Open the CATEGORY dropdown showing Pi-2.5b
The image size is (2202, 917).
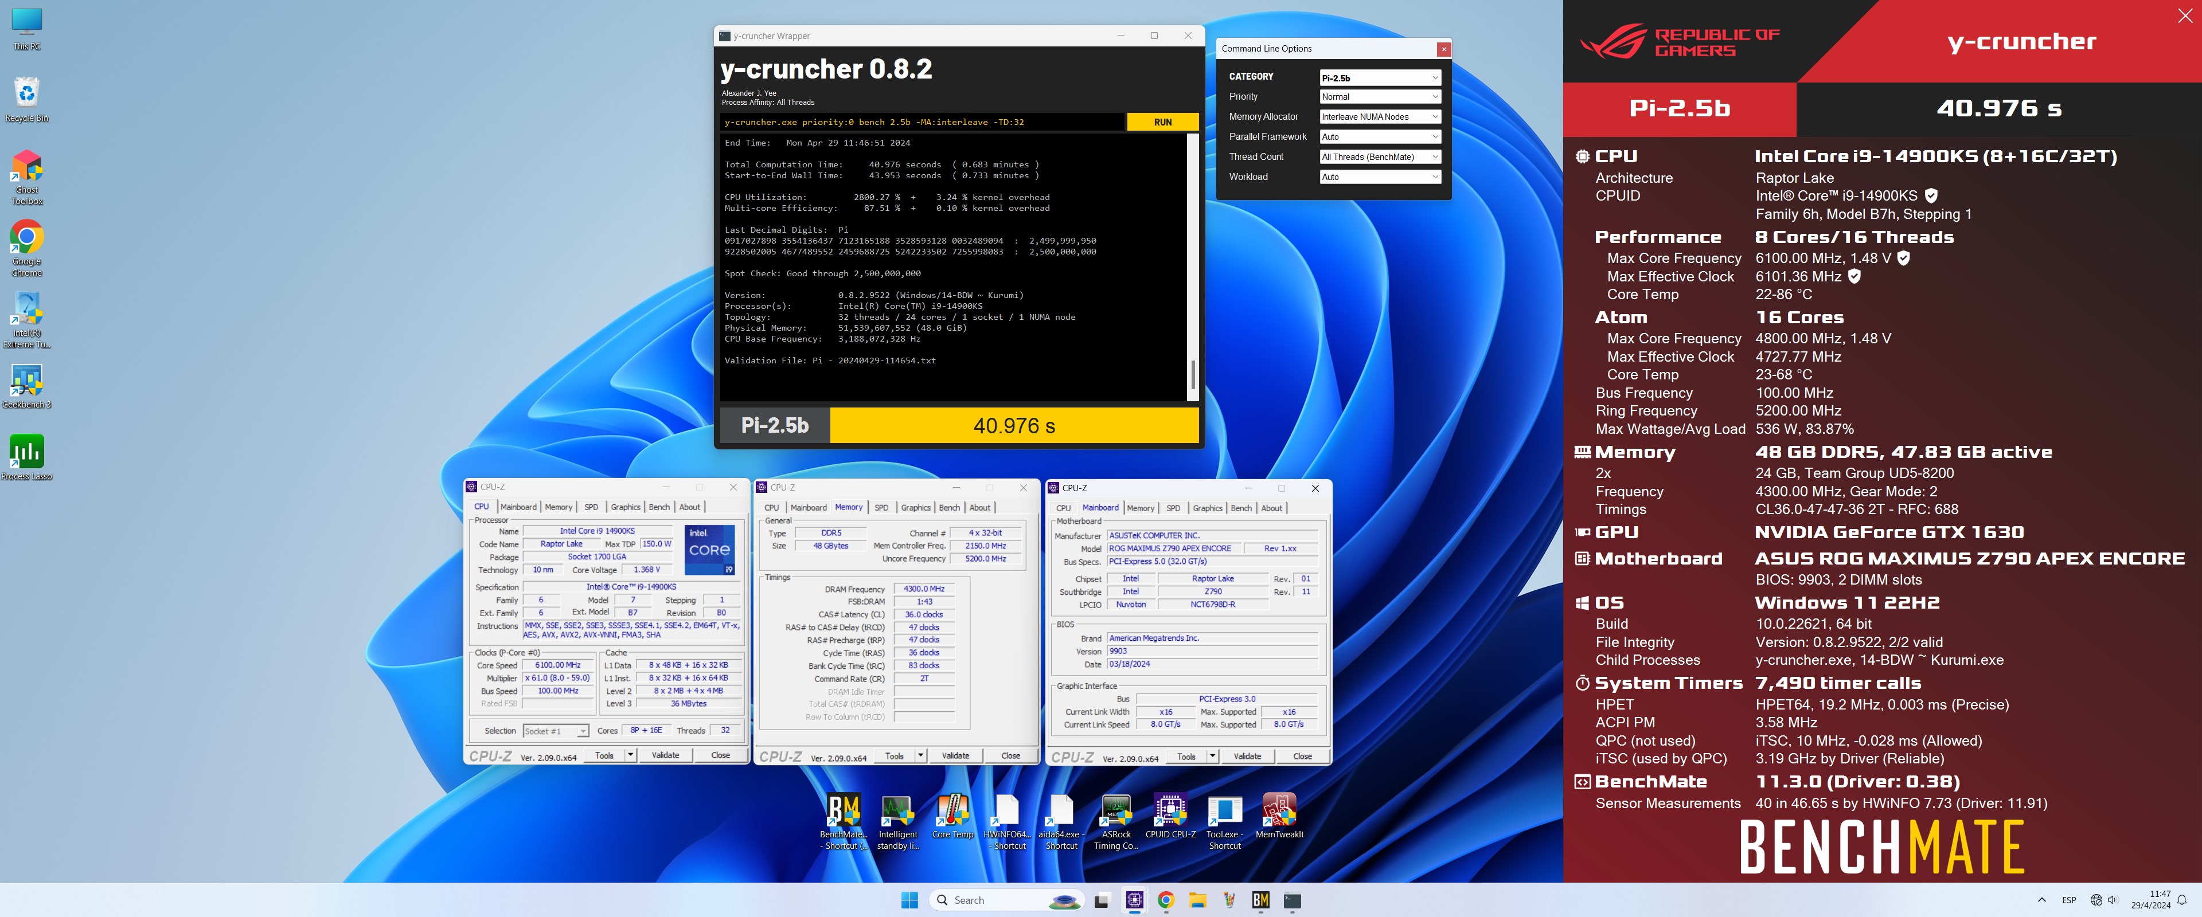[x=1380, y=77]
